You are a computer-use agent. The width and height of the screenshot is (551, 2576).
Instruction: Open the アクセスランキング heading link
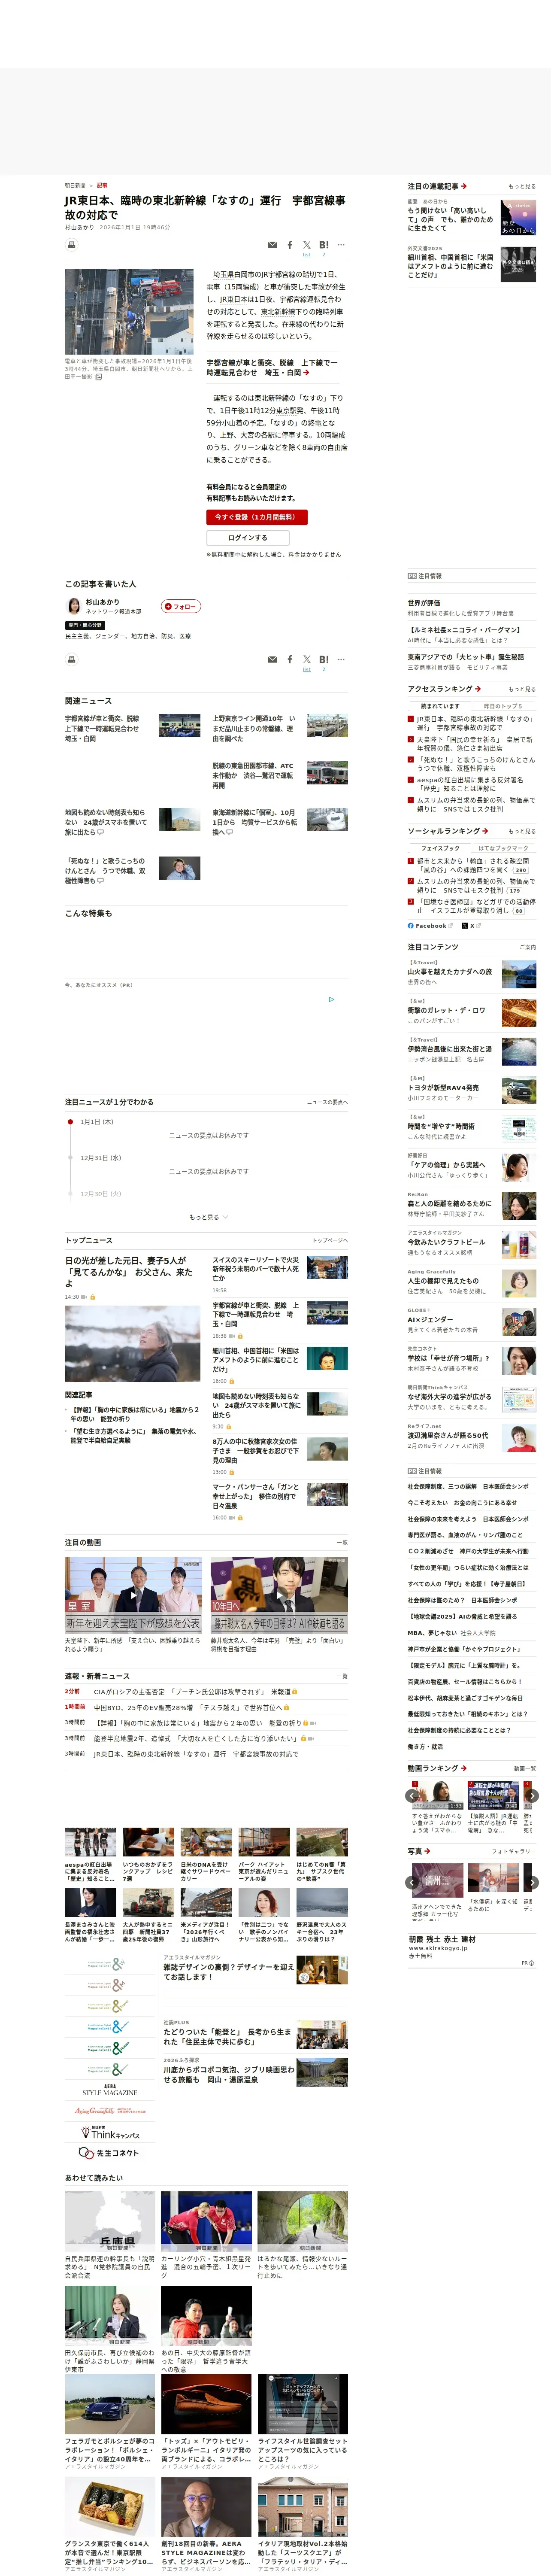[444, 689]
